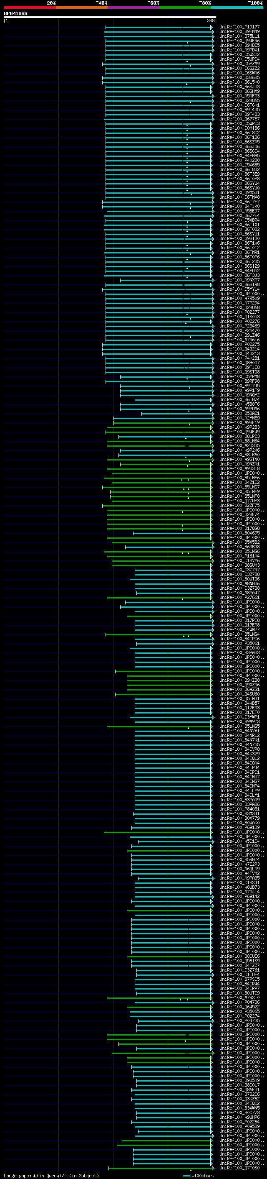Viewport: 267px width, 1179px height.
Task: Open the hit UniRef100_B5LNF6
Action: (239, 478)
